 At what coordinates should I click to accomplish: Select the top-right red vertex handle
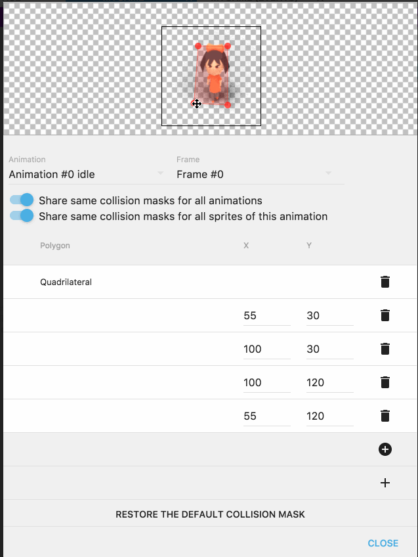[228, 46]
